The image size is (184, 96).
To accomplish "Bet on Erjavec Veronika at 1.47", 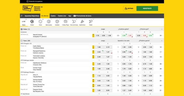I will click(108, 57).
